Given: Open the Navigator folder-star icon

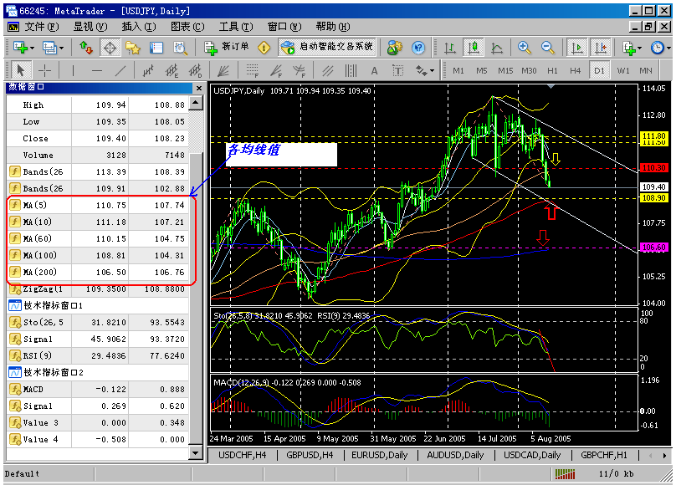Looking at the screenshot, I should click(x=133, y=48).
